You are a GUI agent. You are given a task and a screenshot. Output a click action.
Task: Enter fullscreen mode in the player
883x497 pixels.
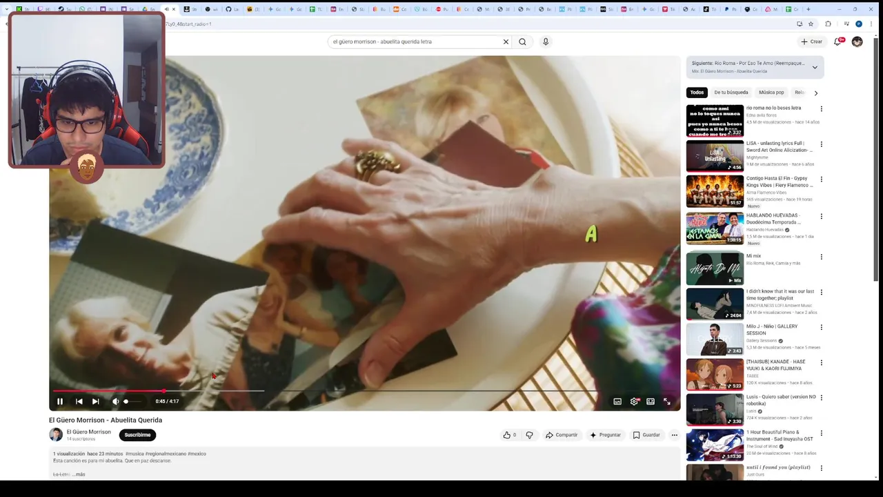click(667, 401)
